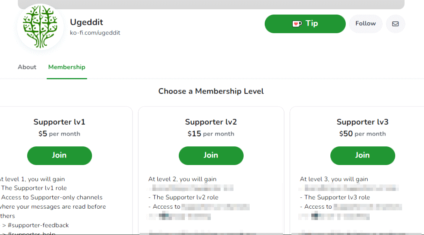This screenshot has width=424, height=235.
Task: Click the #supporter-feedback channel text
Action: (38, 225)
